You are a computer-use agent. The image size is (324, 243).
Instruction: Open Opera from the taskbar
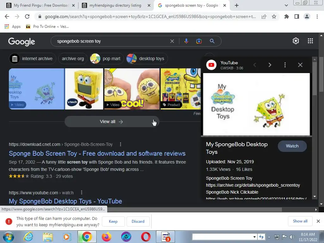[146, 237]
